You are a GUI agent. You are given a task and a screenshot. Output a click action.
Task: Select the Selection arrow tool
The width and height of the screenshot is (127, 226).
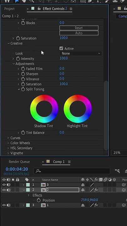coord(17,1)
